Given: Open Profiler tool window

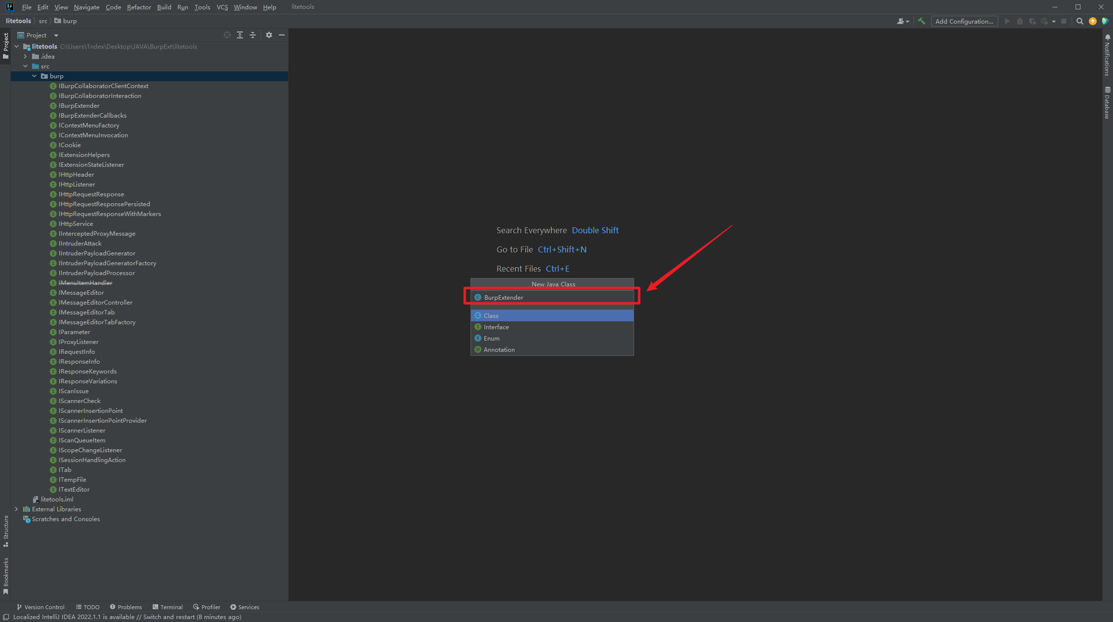Looking at the screenshot, I should point(206,607).
